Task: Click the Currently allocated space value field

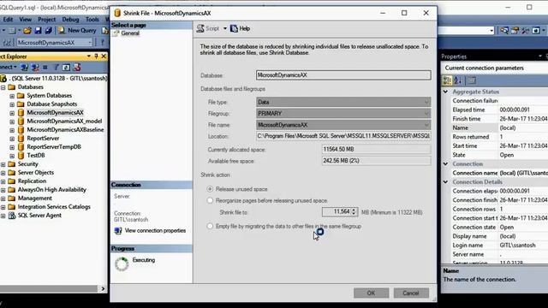Action: tap(376, 150)
